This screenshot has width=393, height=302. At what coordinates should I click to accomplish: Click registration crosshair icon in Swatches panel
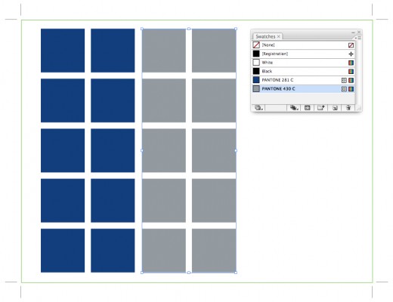[351, 54]
